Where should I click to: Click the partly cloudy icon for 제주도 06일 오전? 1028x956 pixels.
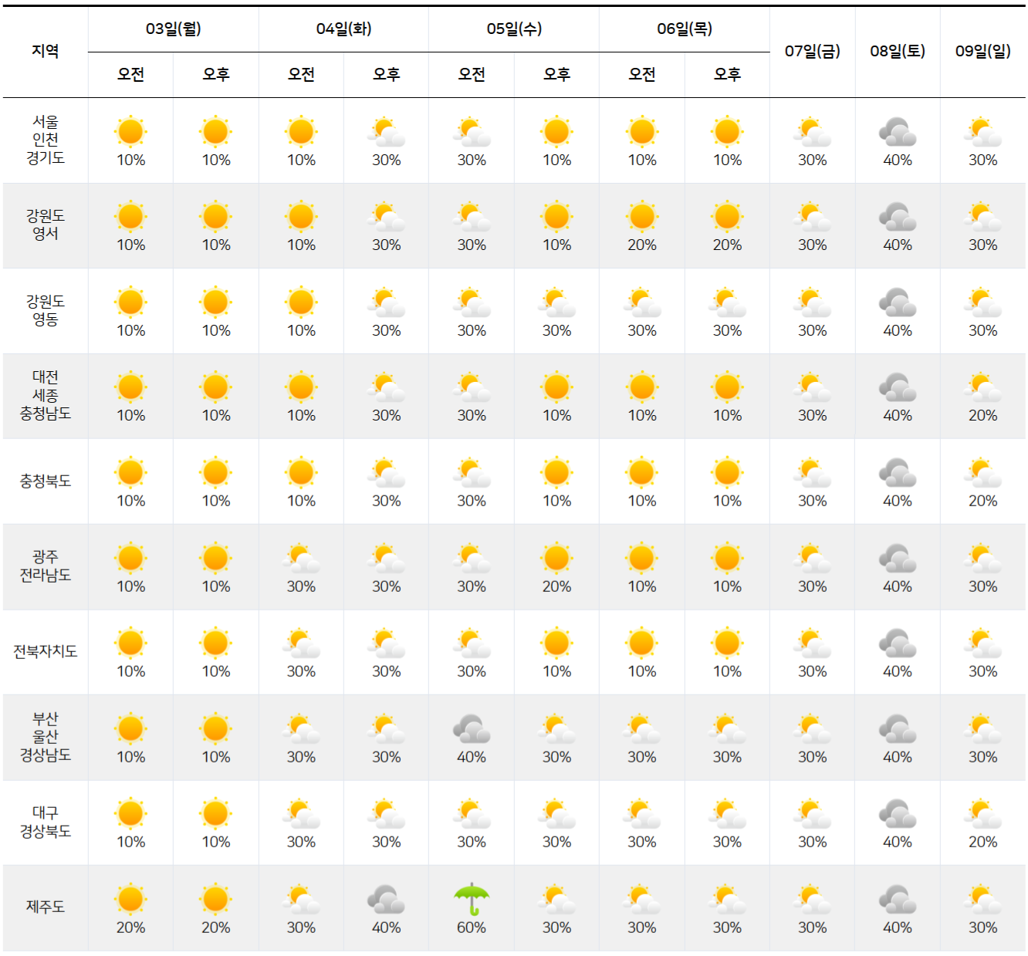(642, 899)
